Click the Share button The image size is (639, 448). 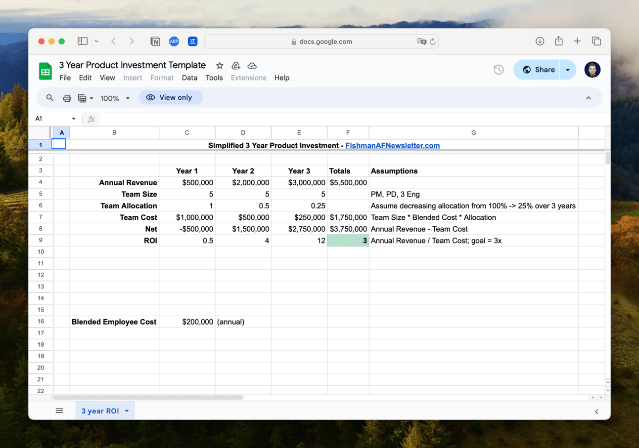pyautogui.click(x=537, y=70)
